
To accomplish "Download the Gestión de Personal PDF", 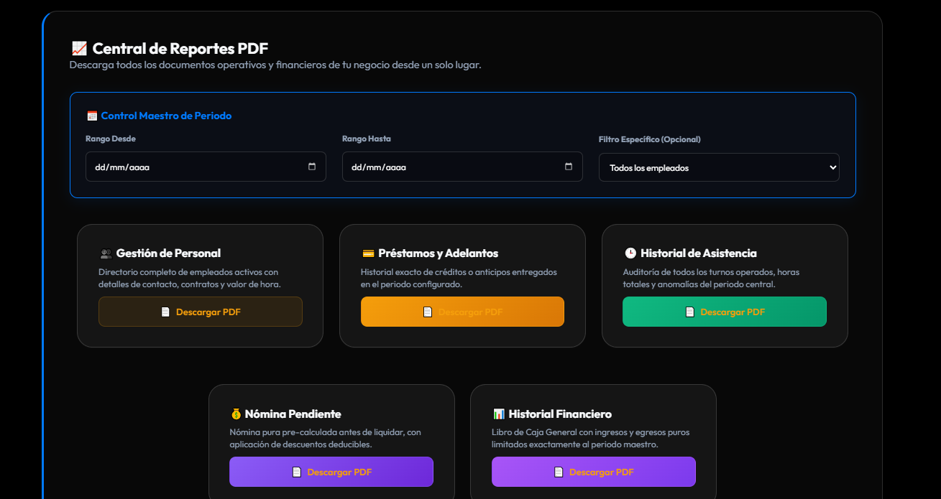I will pyautogui.click(x=201, y=312).
